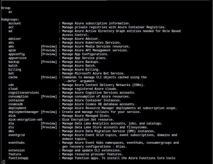Click the [Preview] tag beside 'consumption'

click(x=49, y=97)
